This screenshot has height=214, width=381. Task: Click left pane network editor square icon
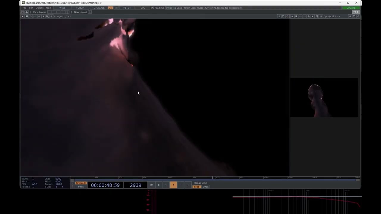pos(27,16)
